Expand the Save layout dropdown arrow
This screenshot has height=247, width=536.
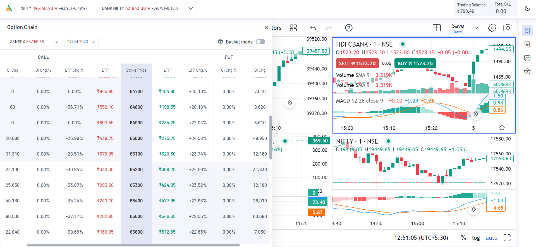(476, 28)
